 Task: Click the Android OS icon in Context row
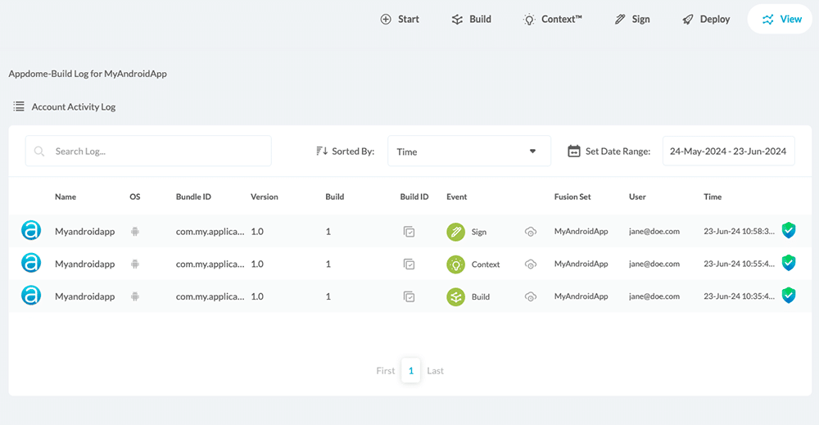[135, 264]
